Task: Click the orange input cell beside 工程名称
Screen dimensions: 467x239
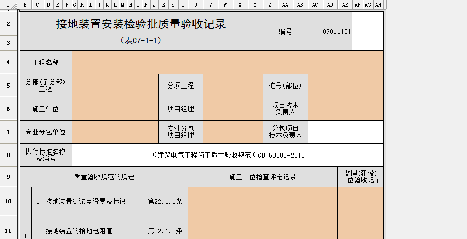Action: (x=228, y=62)
